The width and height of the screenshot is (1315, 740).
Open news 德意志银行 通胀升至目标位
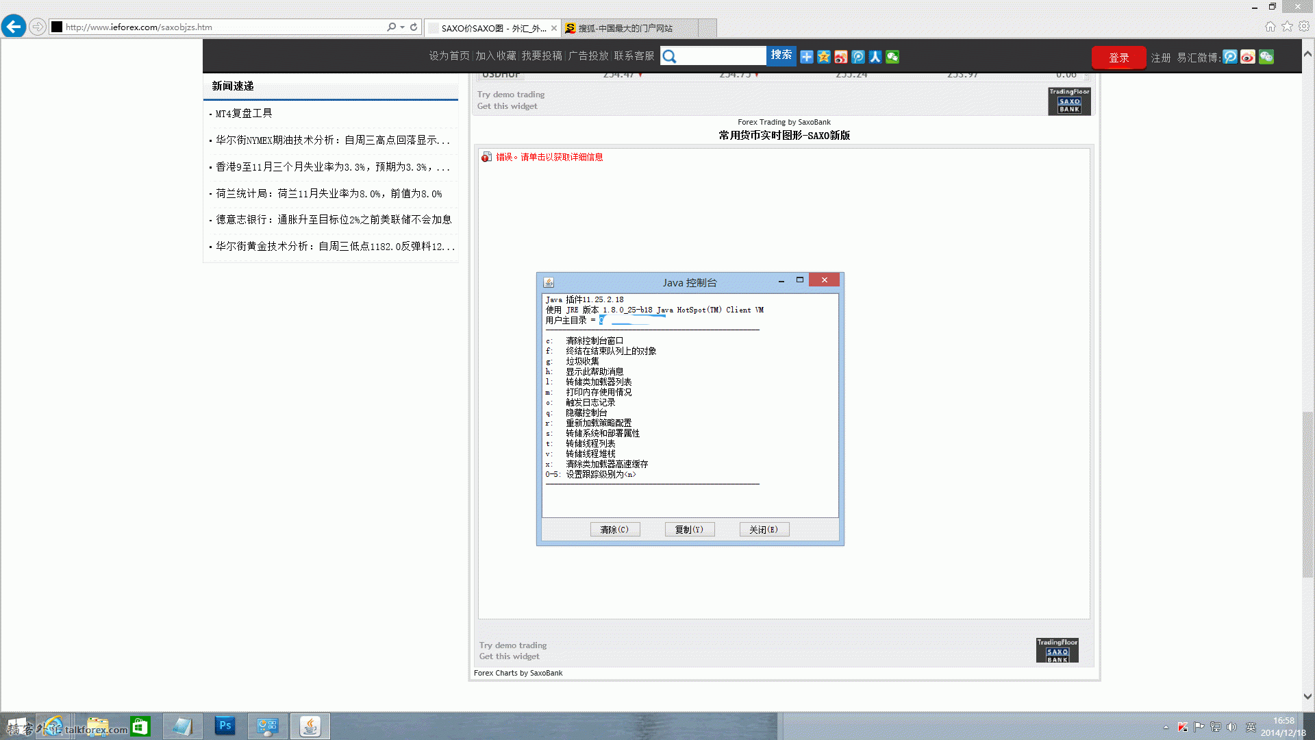pyautogui.click(x=334, y=220)
